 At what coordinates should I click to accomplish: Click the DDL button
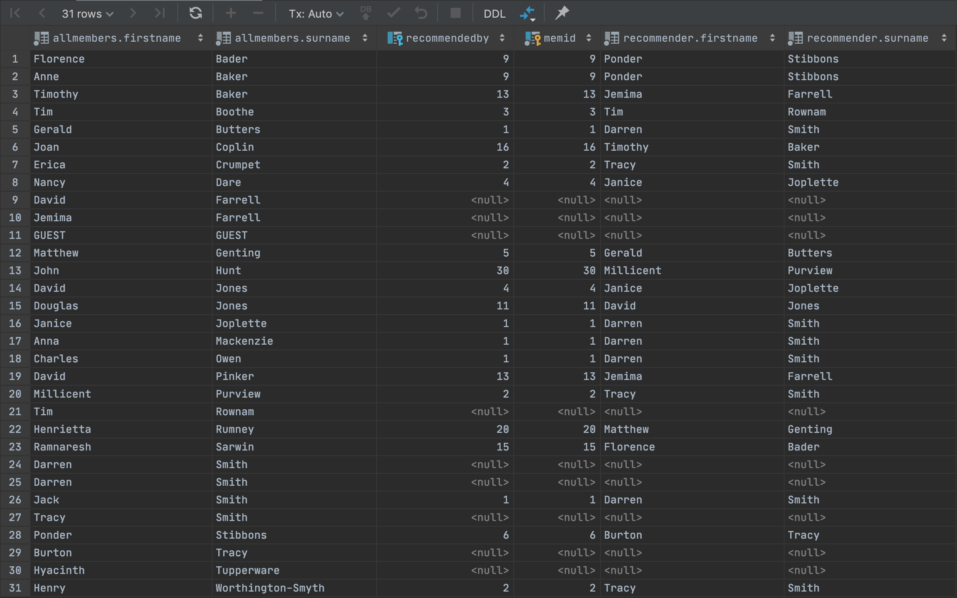pyautogui.click(x=494, y=14)
